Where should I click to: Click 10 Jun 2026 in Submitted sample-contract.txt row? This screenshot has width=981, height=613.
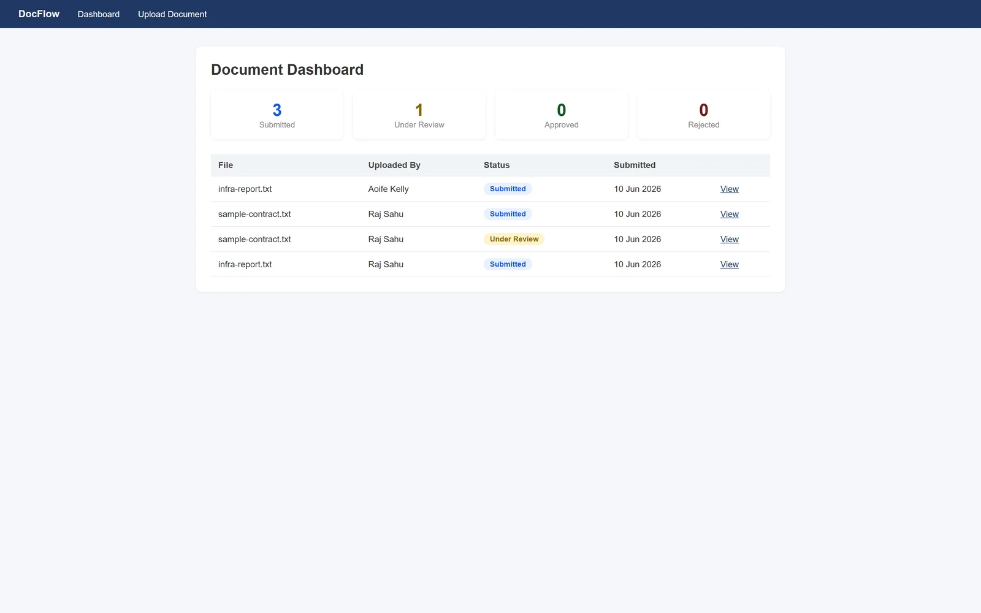[x=638, y=214]
